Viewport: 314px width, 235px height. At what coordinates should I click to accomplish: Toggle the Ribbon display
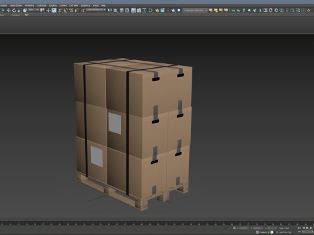(x=133, y=10)
